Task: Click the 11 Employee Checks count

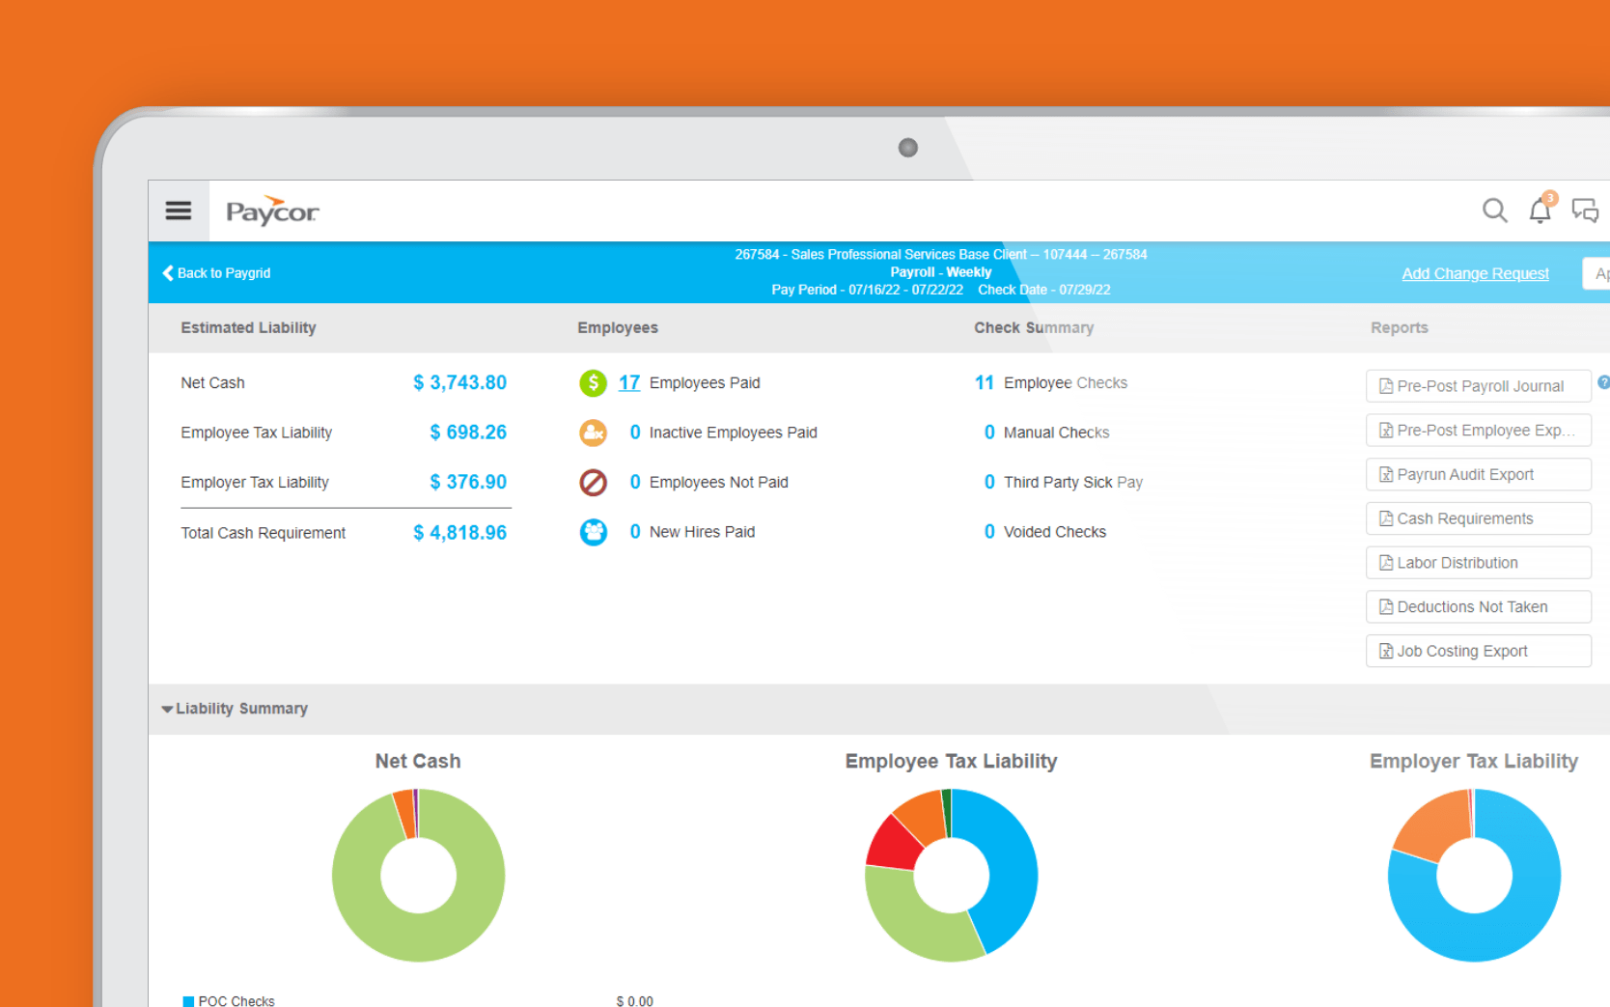Action: coord(984,382)
